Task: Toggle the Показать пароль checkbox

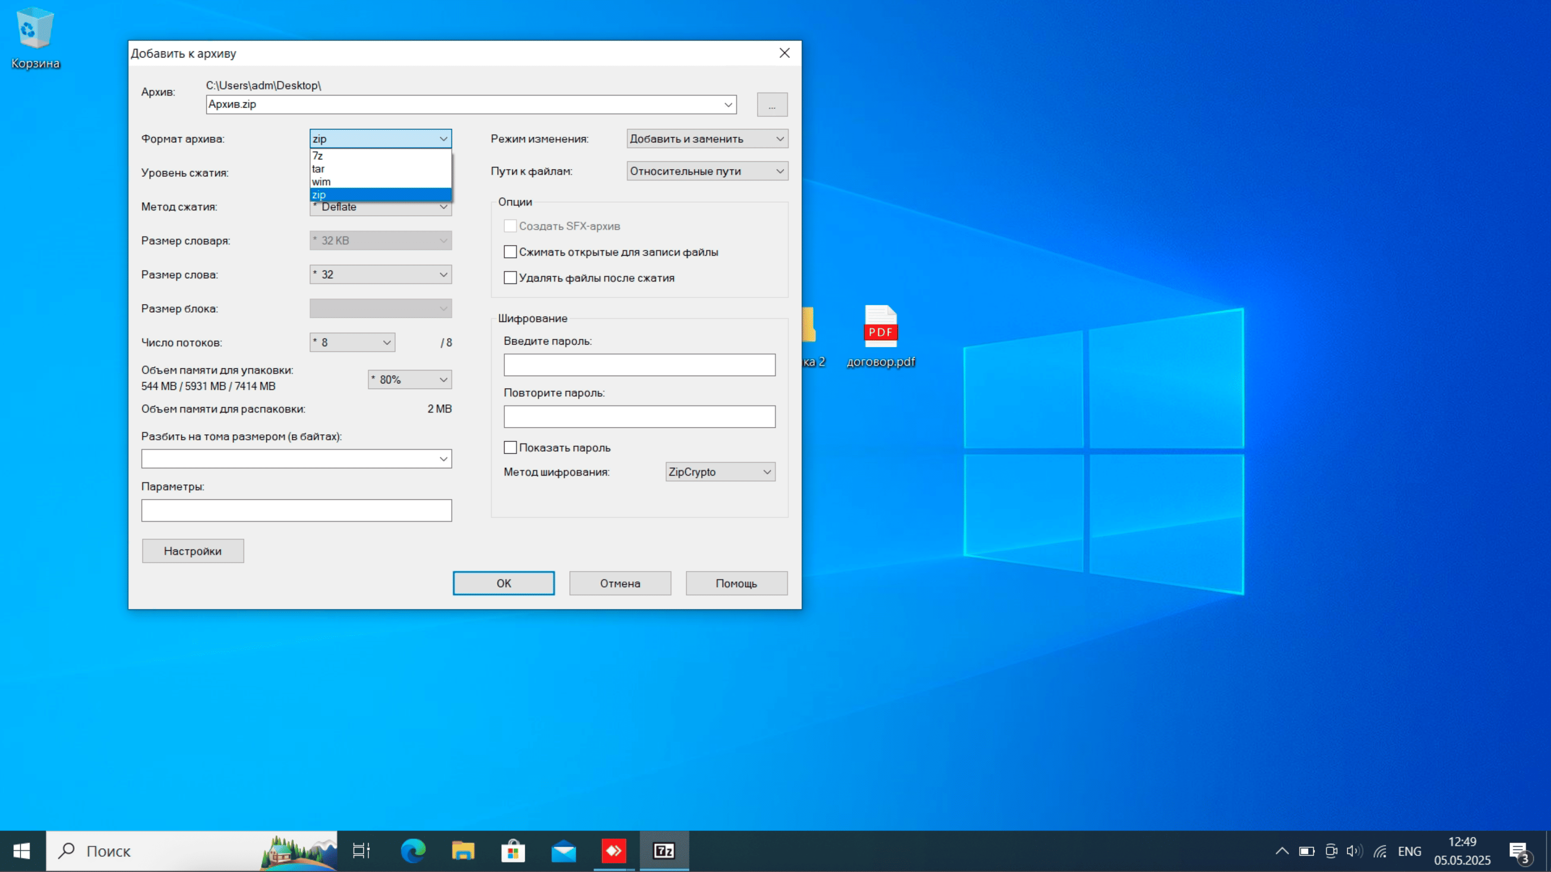Action: coord(510,447)
